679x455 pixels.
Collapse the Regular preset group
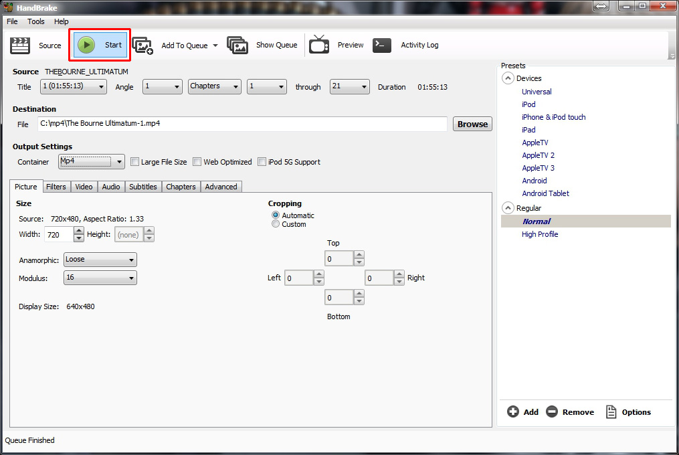coord(508,208)
